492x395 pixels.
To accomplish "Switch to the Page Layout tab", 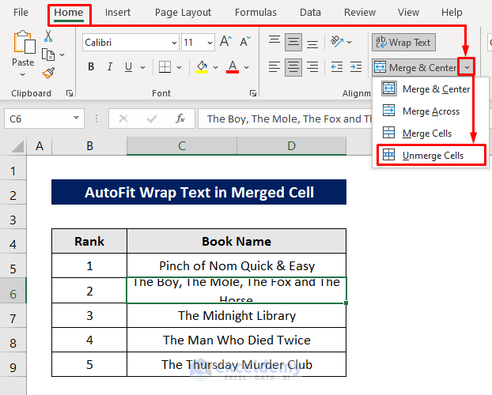I will pyautogui.click(x=183, y=13).
